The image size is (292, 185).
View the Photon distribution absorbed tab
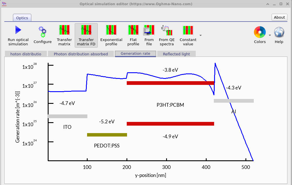point(80,54)
